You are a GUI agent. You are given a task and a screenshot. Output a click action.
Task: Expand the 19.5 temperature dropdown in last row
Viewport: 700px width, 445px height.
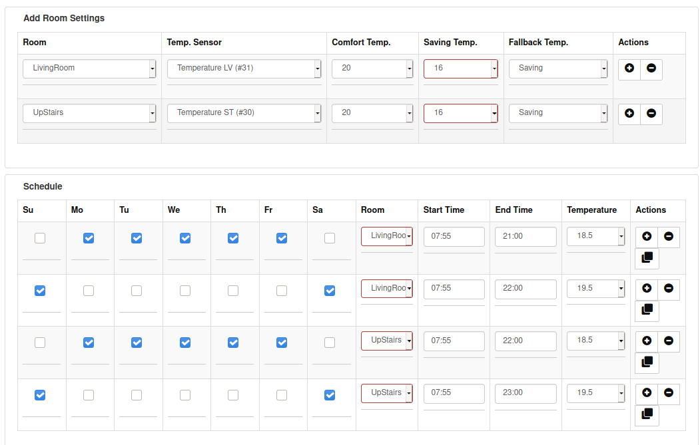point(595,393)
